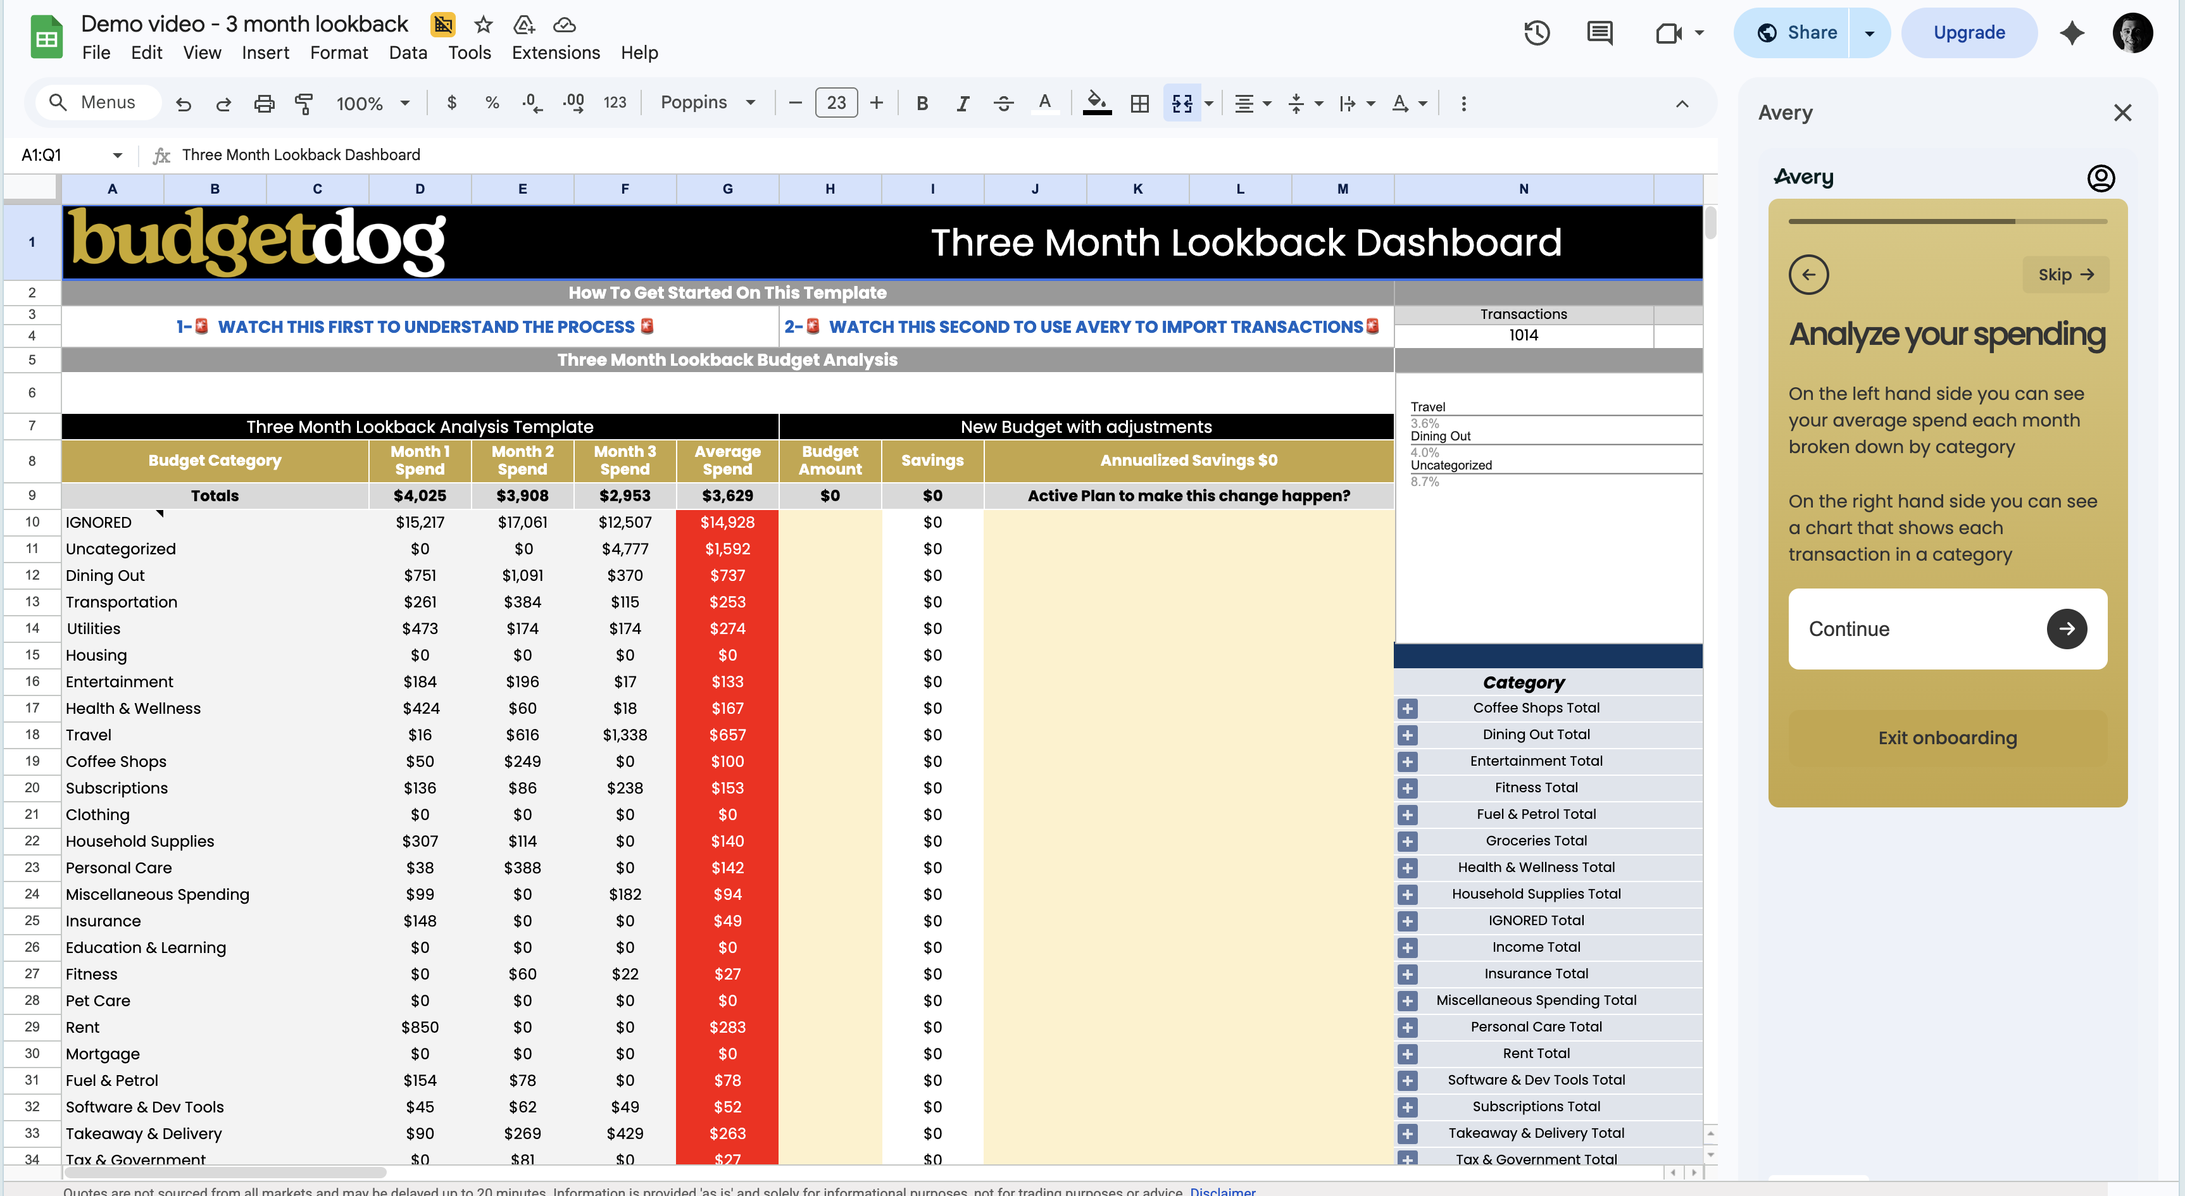Open the Poppins font dropdown

click(709, 102)
